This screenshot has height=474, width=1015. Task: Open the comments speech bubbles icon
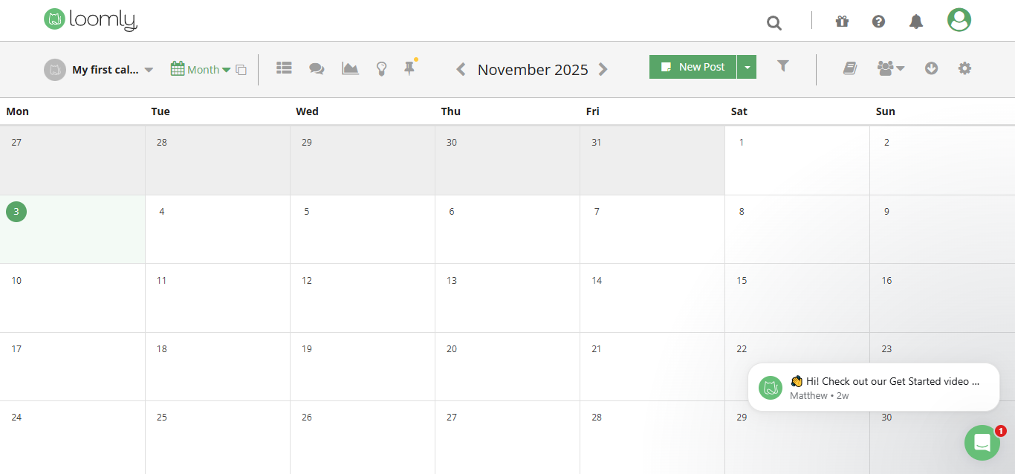tap(317, 68)
